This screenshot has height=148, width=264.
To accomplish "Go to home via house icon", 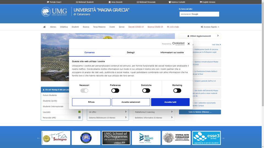I will click(x=45, y=27).
